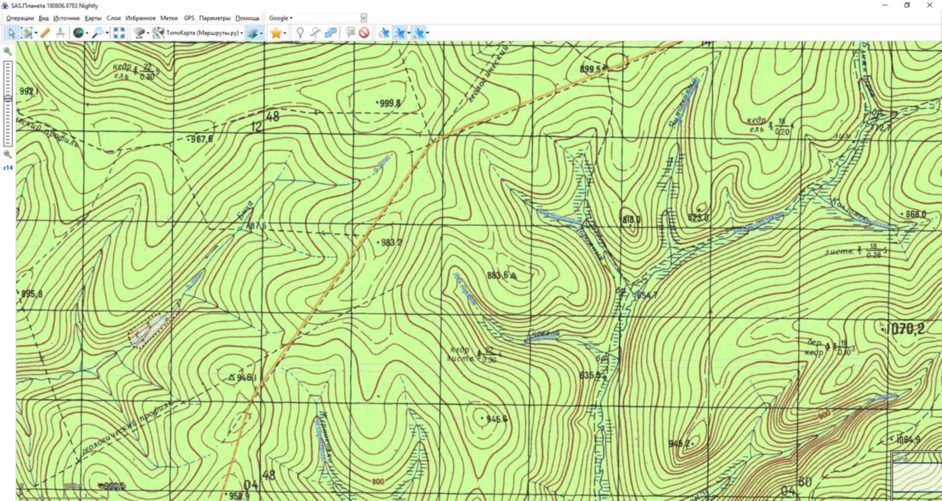This screenshot has width=942, height=501.
Task: Close the SAS.Планета window
Action: 930,5
